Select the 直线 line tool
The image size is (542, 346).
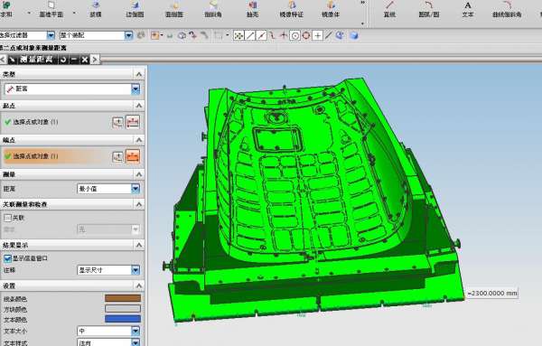tap(389, 9)
